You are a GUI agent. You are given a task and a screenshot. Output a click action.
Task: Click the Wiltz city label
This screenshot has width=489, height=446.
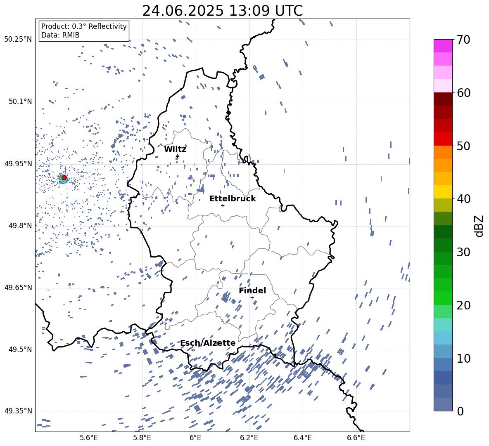click(x=175, y=149)
